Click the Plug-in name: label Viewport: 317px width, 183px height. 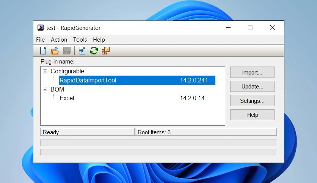[x=57, y=62]
